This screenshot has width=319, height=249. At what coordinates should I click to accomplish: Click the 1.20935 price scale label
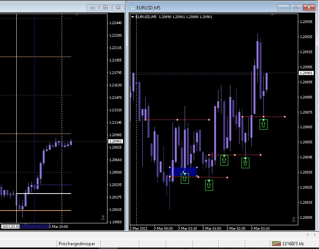pyautogui.click(x=306, y=22)
